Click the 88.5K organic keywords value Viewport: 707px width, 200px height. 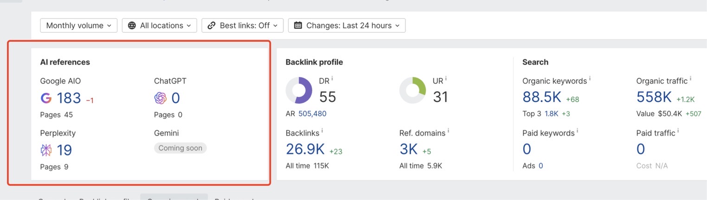pyautogui.click(x=541, y=97)
